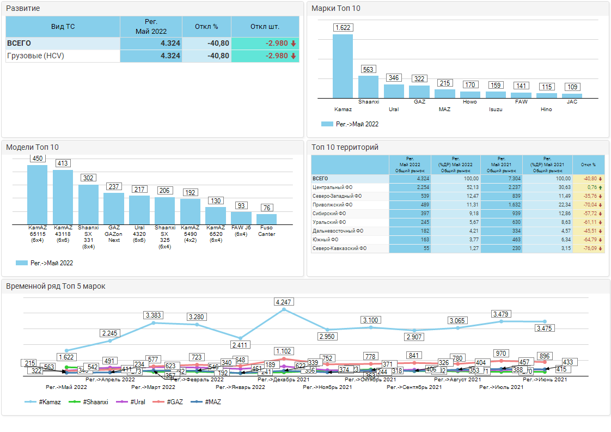Toggle the #Ural legend entry

(133, 401)
